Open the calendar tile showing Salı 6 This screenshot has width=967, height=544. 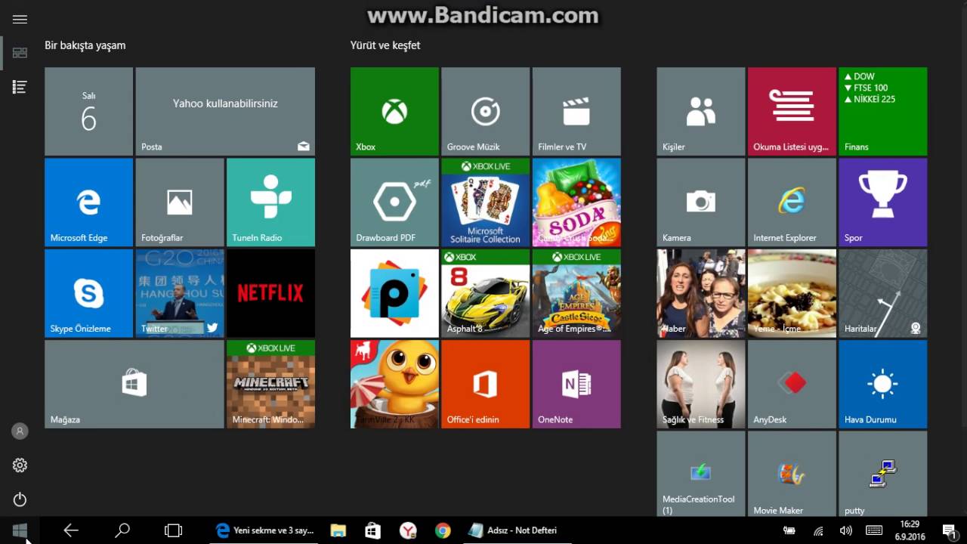click(88, 111)
